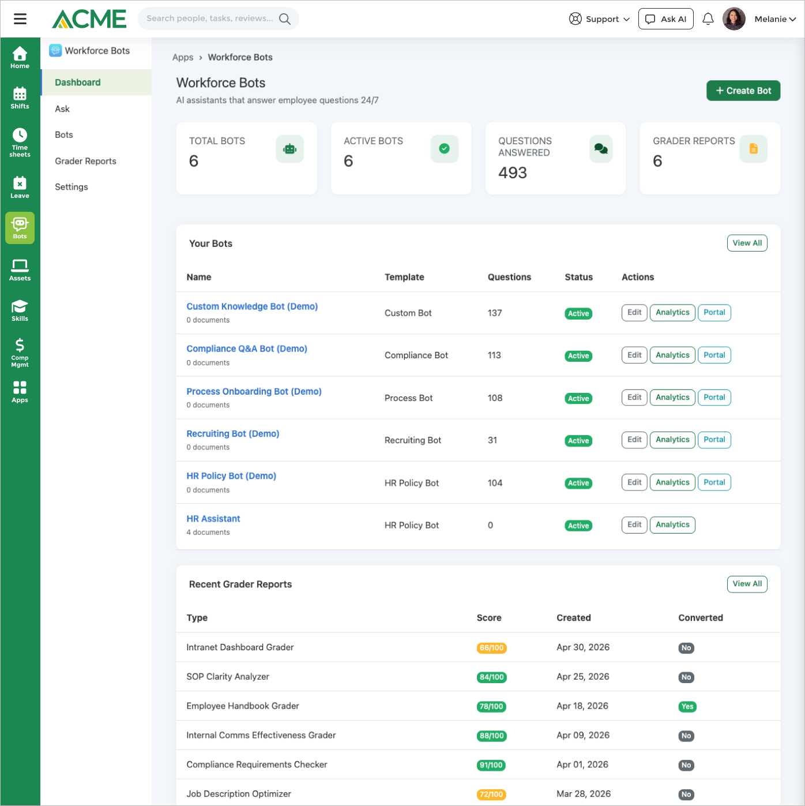Open Comp Mgmt in the sidebar
805x806 pixels.
(x=20, y=353)
